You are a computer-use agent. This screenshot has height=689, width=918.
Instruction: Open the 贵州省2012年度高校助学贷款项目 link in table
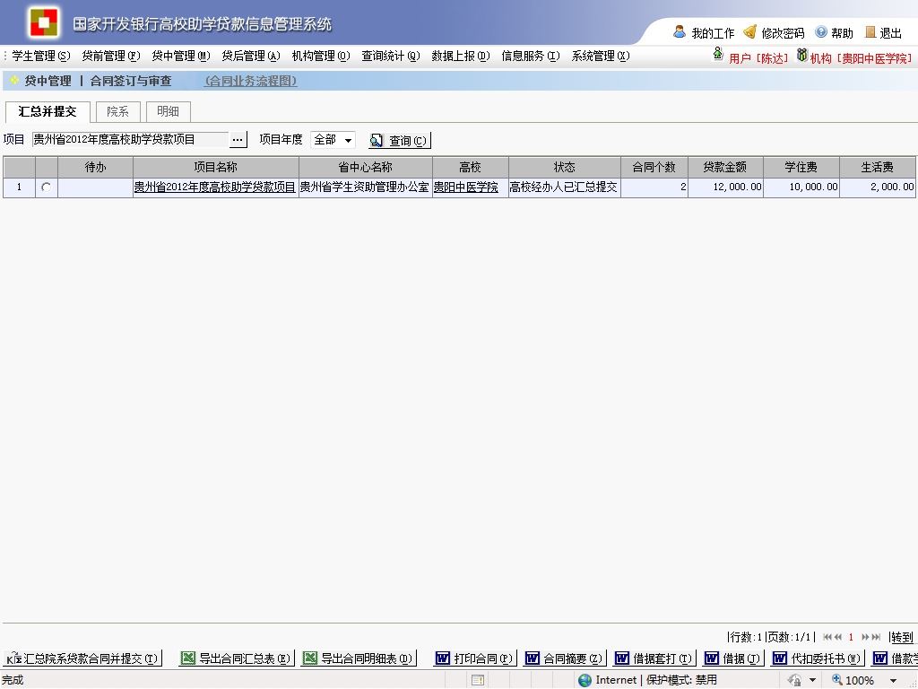coord(215,187)
